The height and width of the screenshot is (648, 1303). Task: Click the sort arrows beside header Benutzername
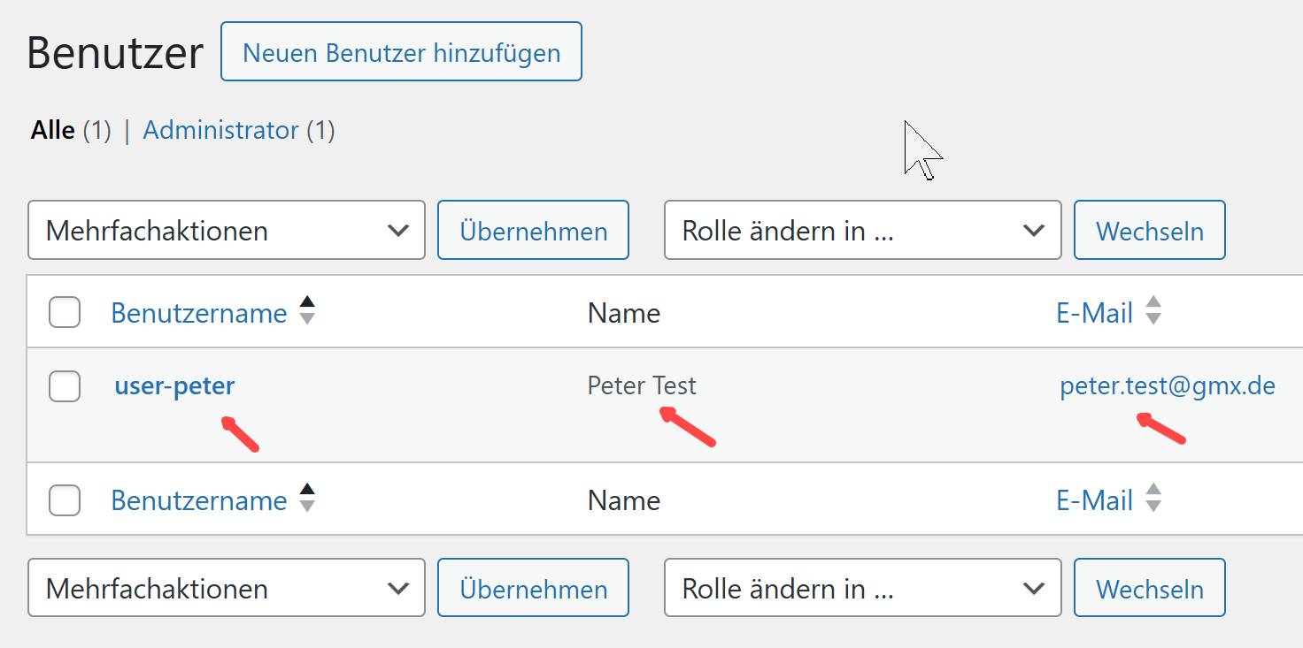pos(307,310)
